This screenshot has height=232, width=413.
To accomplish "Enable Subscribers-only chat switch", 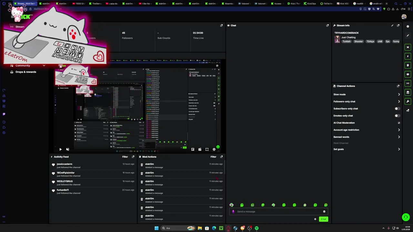I will [x=398, y=109].
